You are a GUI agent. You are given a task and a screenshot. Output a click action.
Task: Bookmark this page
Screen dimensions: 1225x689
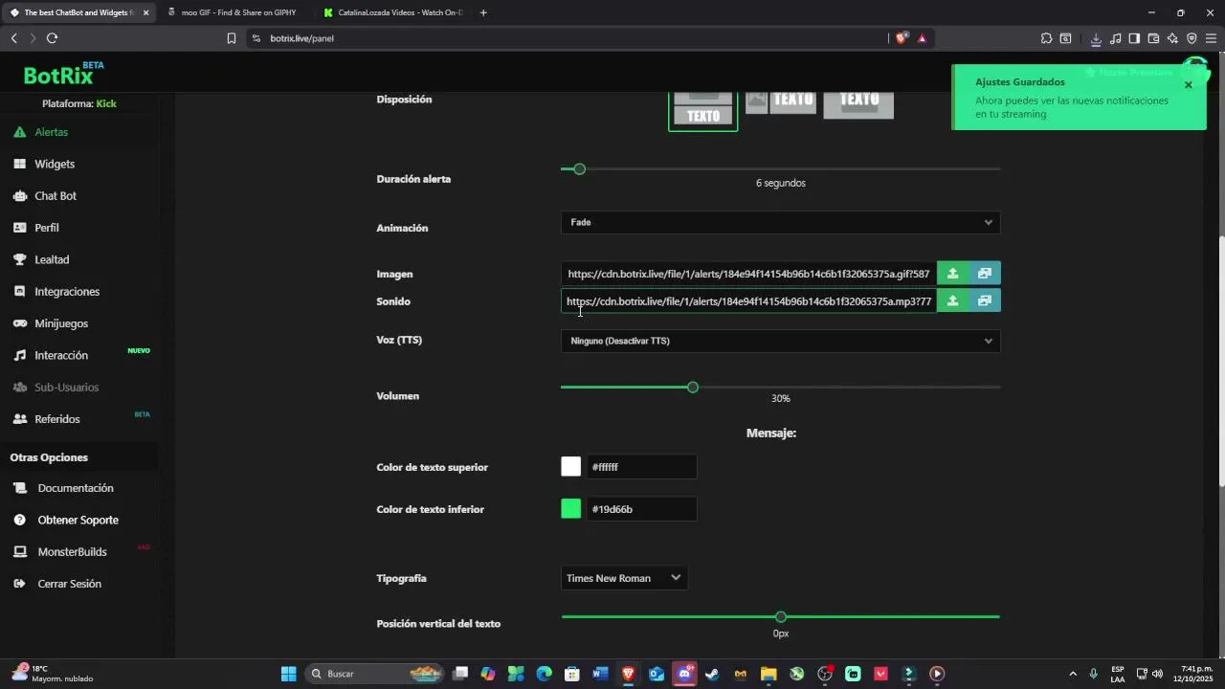coord(232,38)
